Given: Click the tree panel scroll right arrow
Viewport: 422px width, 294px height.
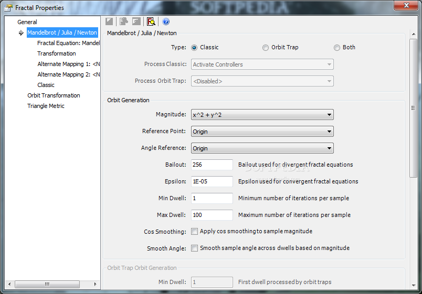Looking at the screenshot, I should 95,284.
